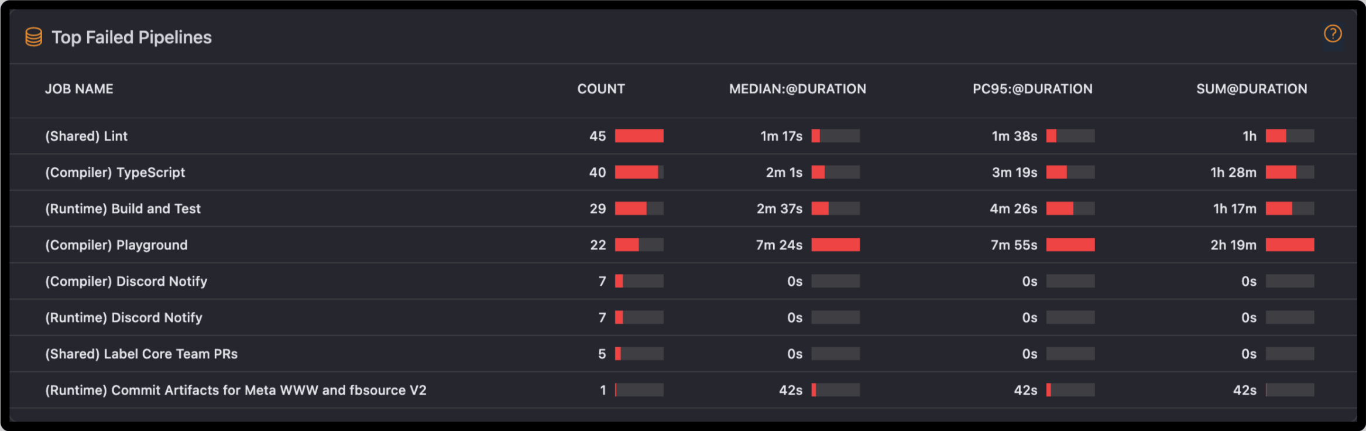Select the (Shared) Label Core Team PRs row
The height and width of the screenshot is (431, 1366).
point(142,354)
